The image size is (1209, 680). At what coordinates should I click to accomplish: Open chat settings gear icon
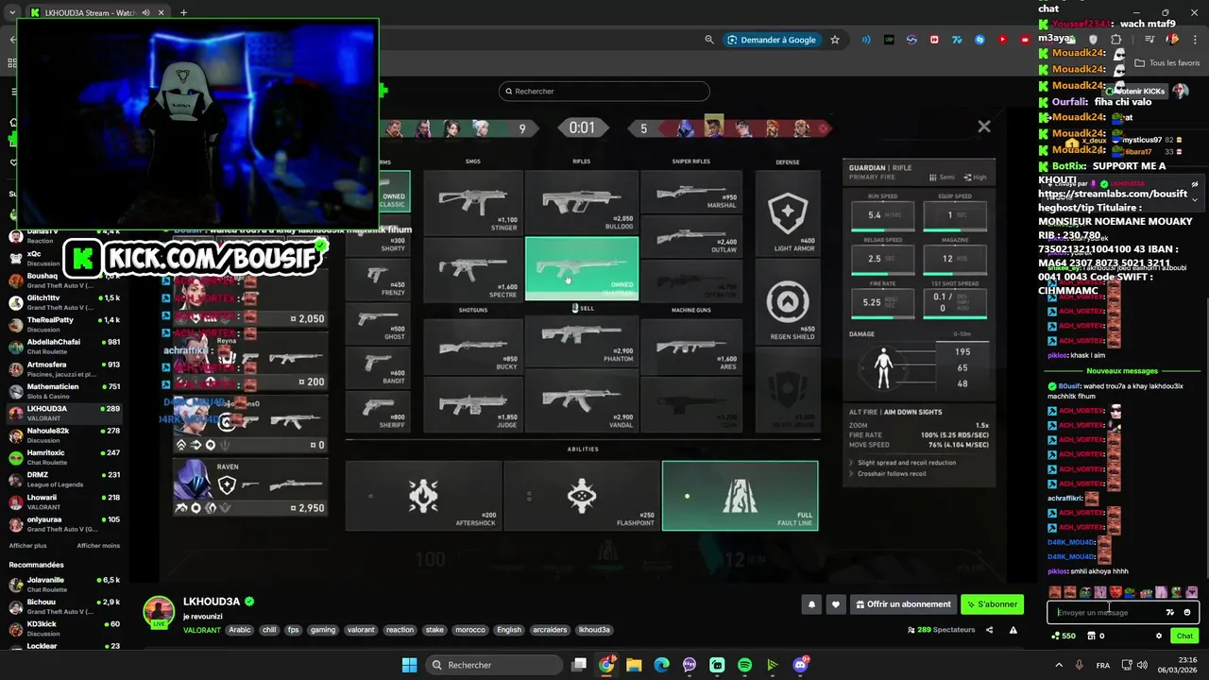(1159, 636)
